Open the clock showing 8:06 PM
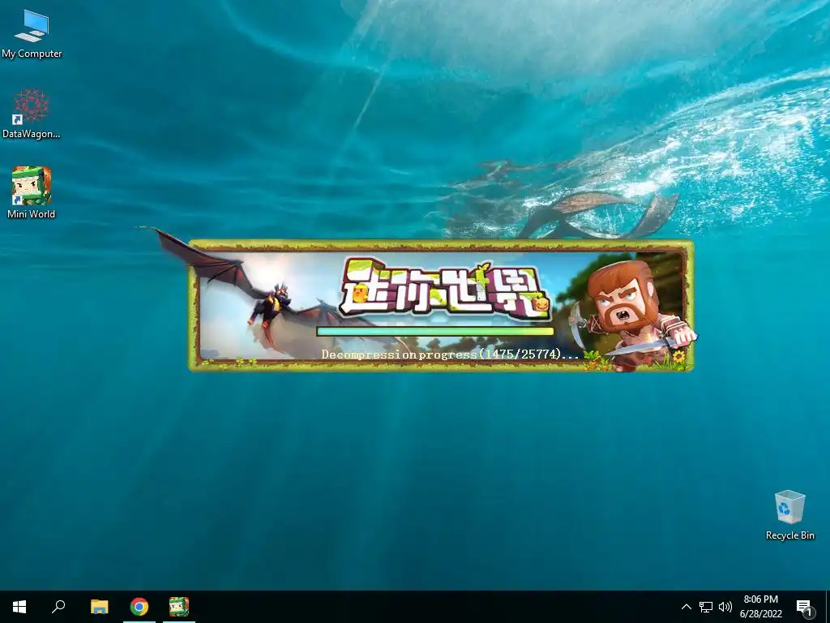 point(760,607)
